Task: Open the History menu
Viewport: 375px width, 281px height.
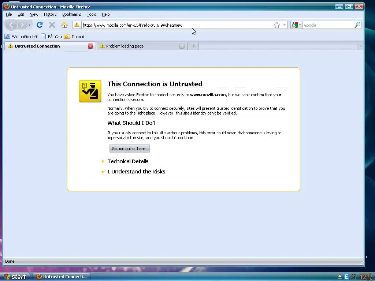Action: tap(50, 14)
